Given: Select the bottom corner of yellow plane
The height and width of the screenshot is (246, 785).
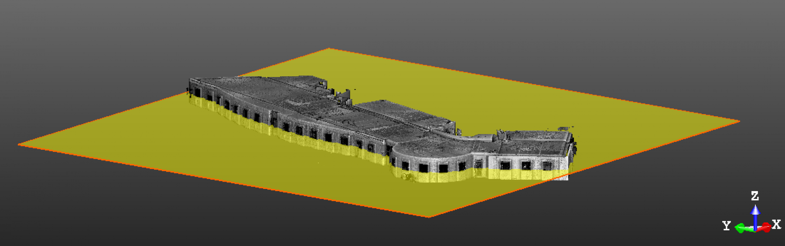Looking at the screenshot, I should [x=429, y=216].
